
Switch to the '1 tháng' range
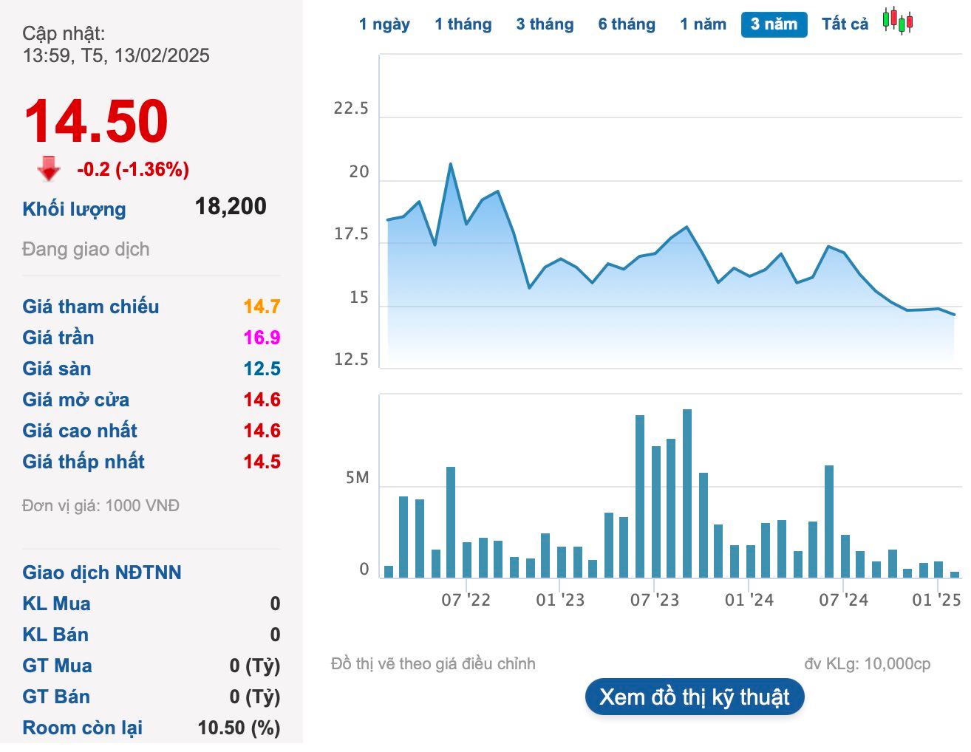[x=463, y=24]
